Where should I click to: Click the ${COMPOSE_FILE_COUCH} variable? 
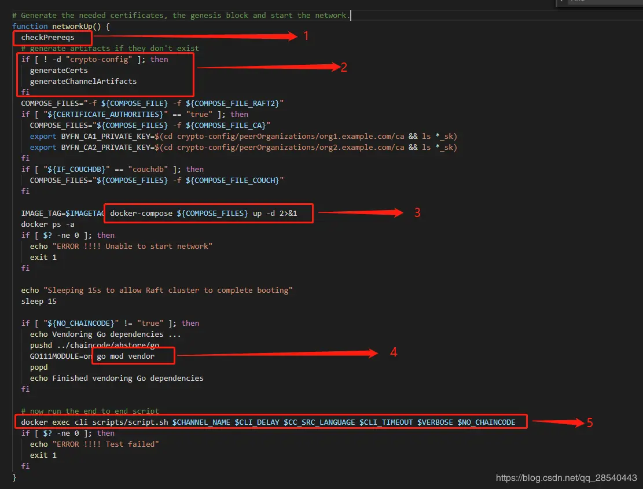coord(232,181)
